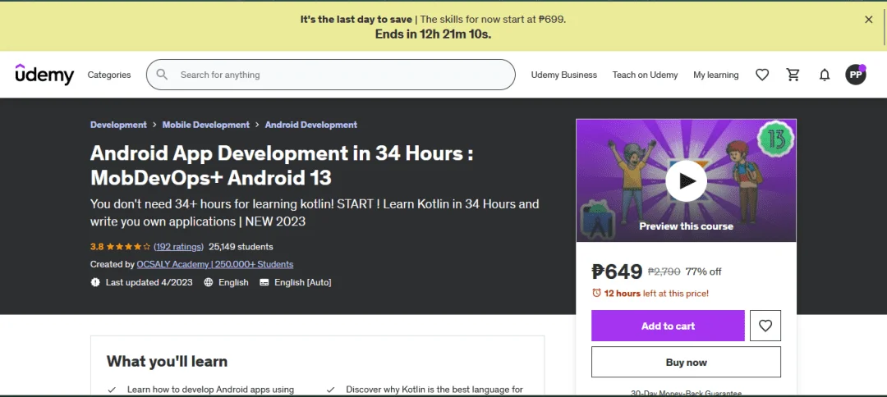887x397 pixels.
Task: Click the last updated badge icon
Action: tap(95, 282)
